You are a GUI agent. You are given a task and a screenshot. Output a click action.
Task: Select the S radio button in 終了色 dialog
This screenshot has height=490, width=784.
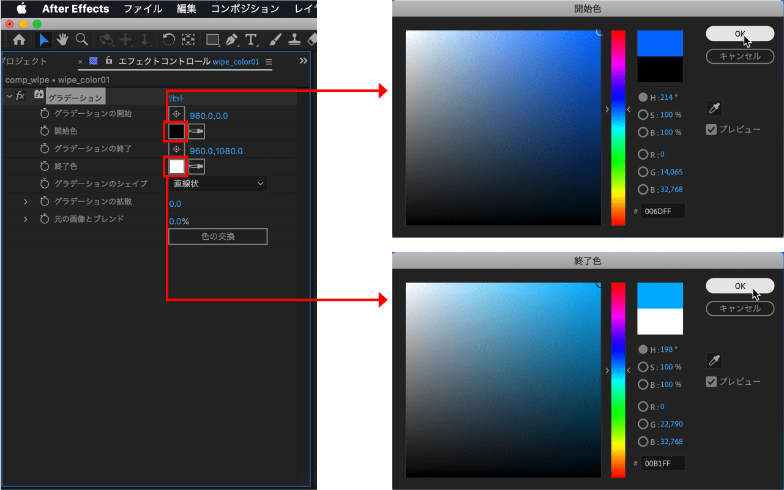643,367
